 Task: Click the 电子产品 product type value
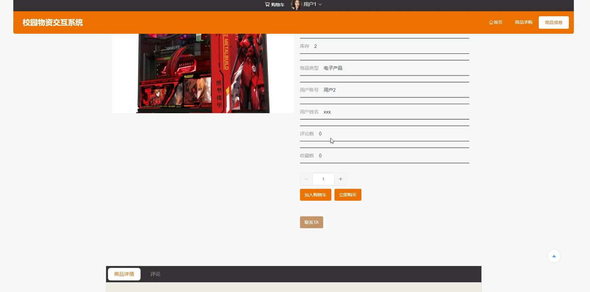coord(333,68)
